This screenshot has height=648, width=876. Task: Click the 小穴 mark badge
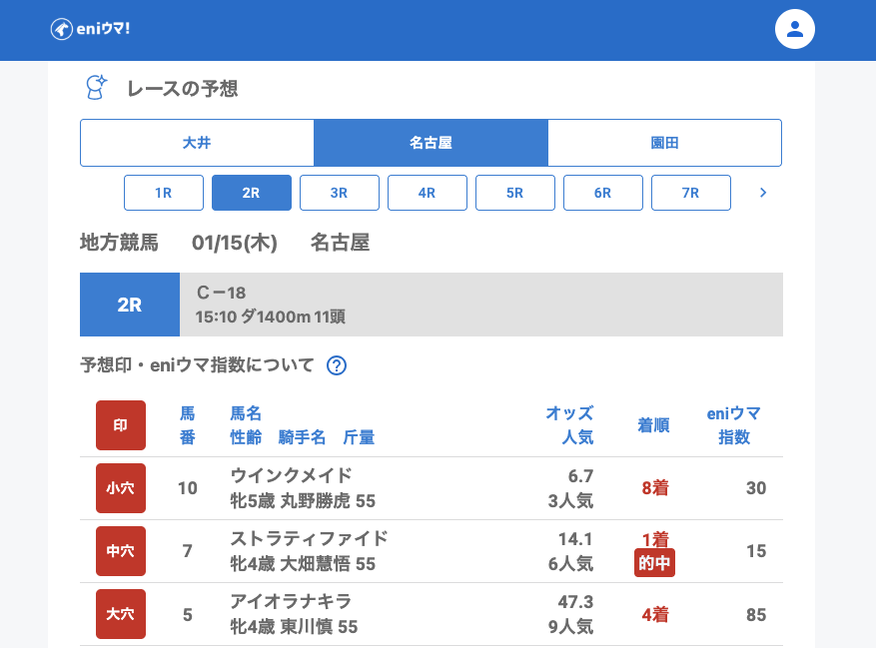pos(121,488)
